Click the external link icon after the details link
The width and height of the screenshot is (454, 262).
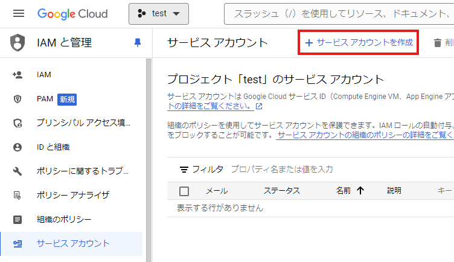pos(259,106)
